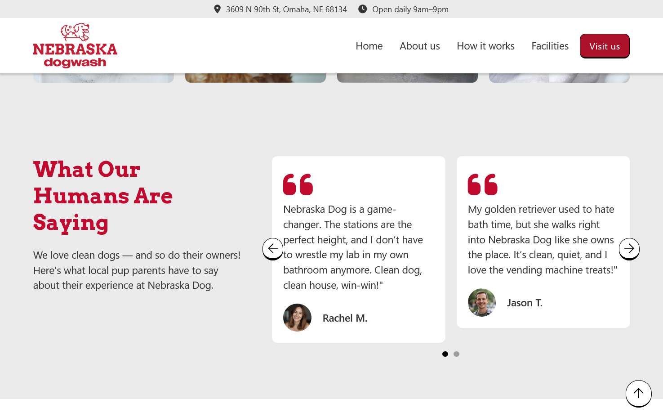
Task: Click the Open daily 9am–9pm text
Action: [x=410, y=9]
